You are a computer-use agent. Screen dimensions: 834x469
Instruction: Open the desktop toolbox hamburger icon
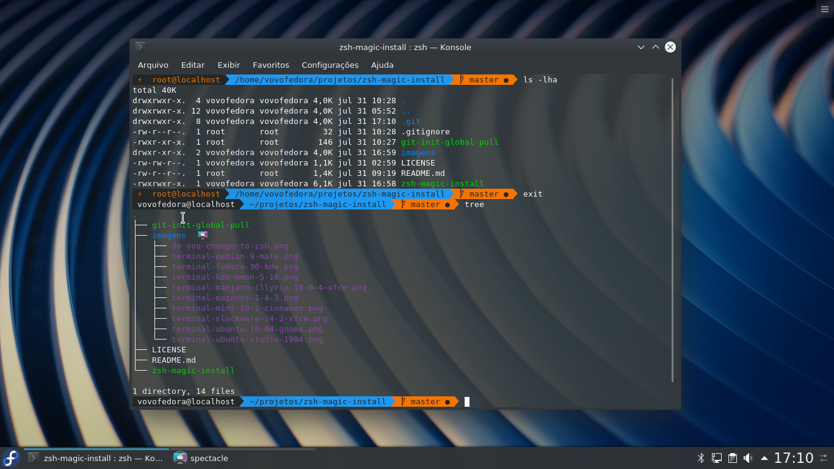point(825,9)
